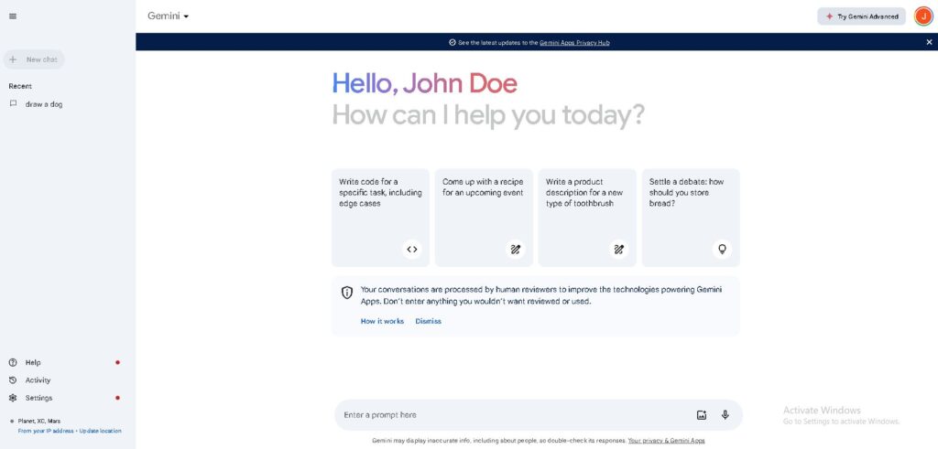Open Activity history icon in sidebar
This screenshot has height=449, width=938.
13,380
